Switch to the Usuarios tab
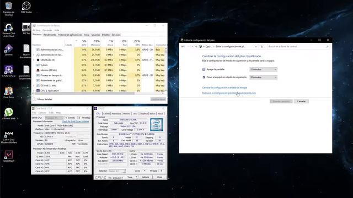 pyautogui.click(x=95, y=35)
